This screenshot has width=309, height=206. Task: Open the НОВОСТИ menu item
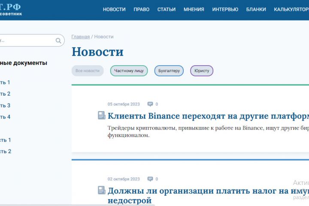tap(114, 9)
